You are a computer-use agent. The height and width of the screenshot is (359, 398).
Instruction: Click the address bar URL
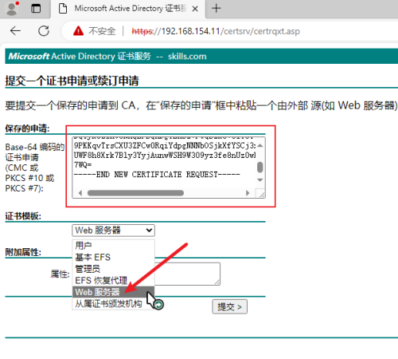coord(216,31)
